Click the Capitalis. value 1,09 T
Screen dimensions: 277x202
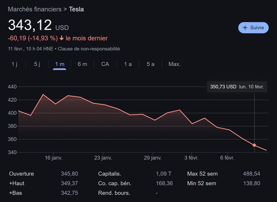tap(164, 174)
